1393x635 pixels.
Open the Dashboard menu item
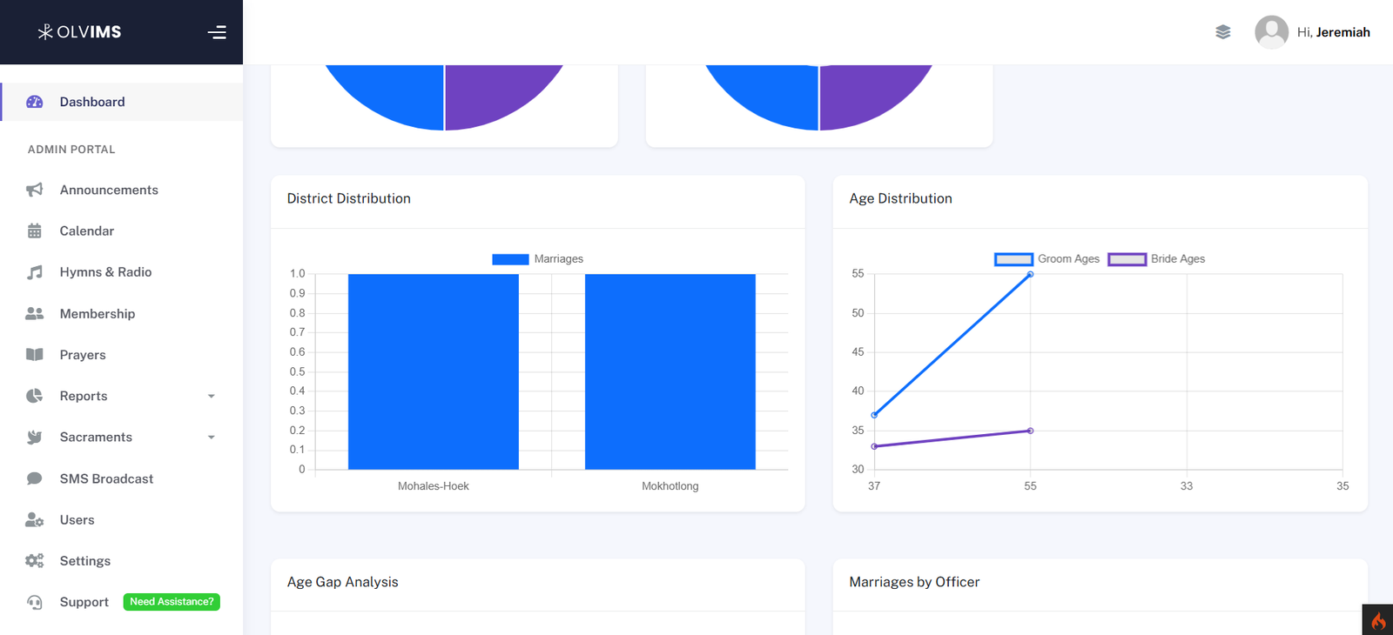coord(92,102)
